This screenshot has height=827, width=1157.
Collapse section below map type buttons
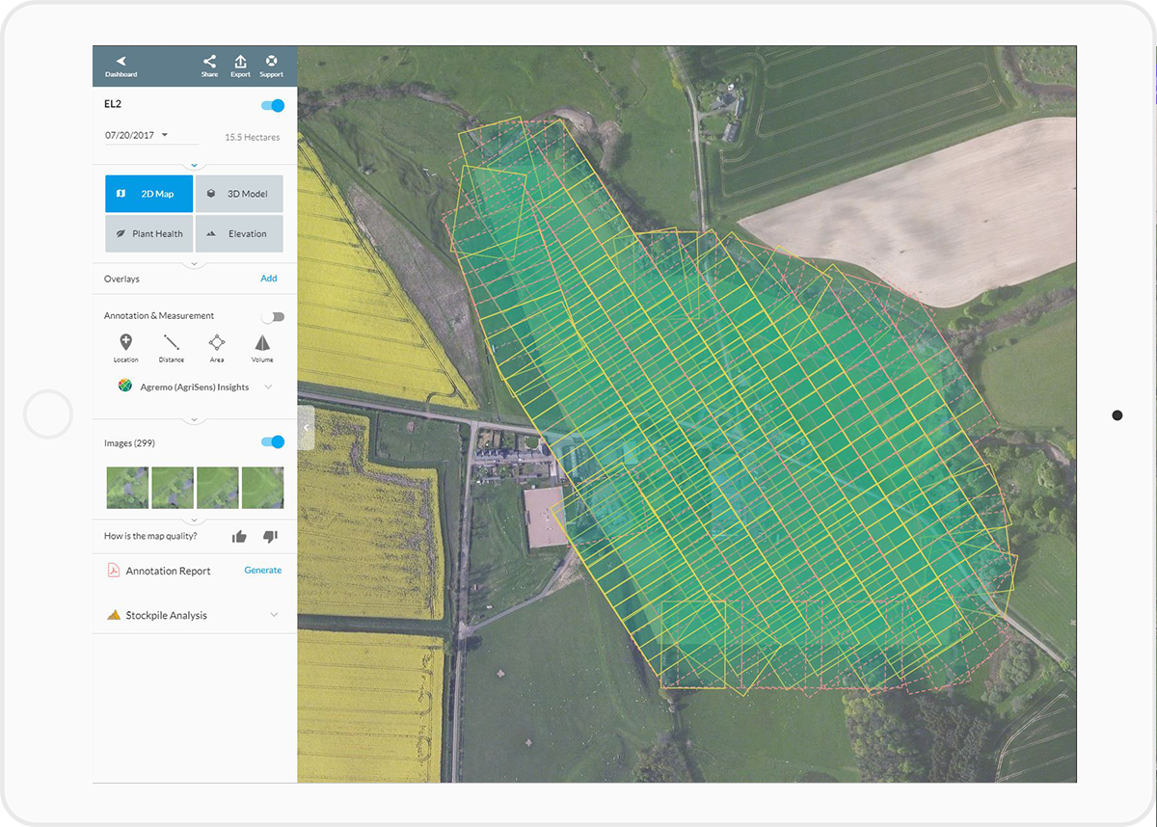point(194,263)
